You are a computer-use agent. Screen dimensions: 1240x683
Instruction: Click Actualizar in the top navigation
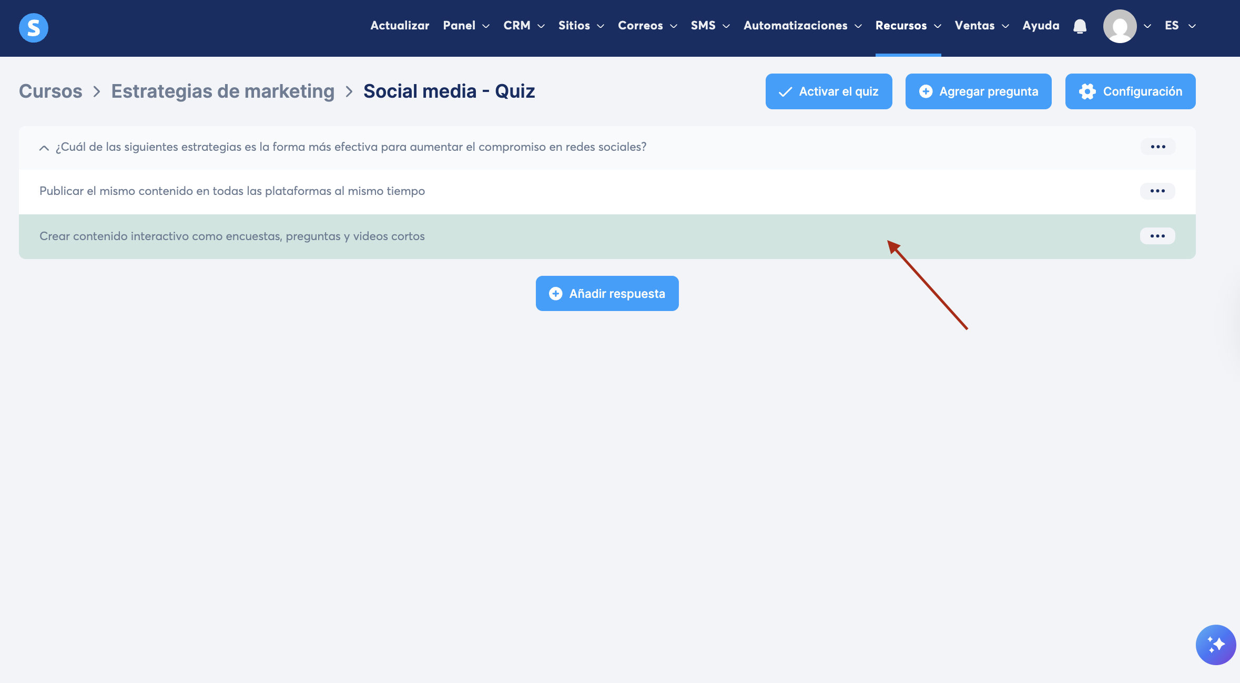[x=400, y=26]
